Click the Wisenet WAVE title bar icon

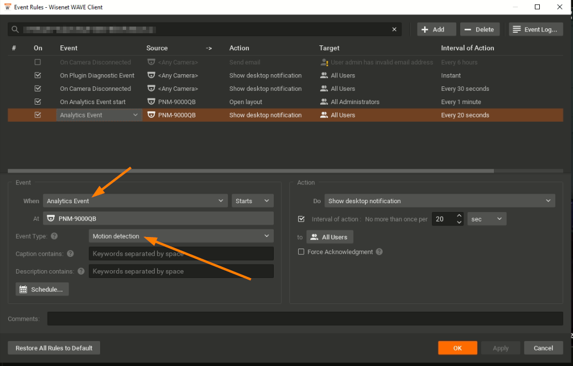[x=8, y=7]
